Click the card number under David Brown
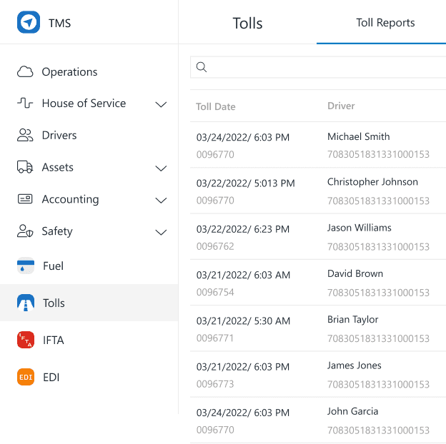This screenshot has height=444, width=446. tap(378, 293)
